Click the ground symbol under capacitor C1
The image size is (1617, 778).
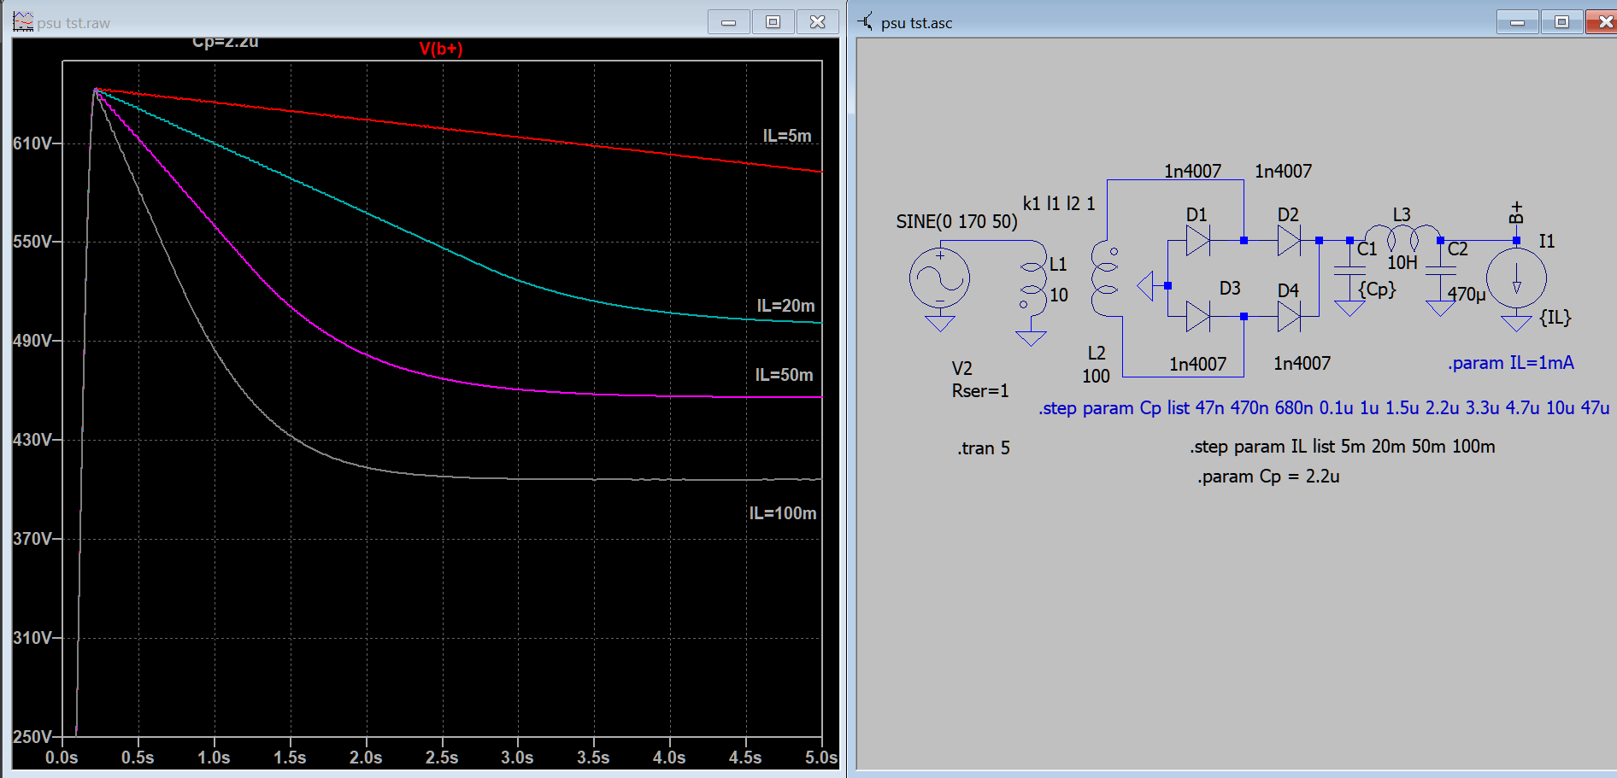point(1349,307)
